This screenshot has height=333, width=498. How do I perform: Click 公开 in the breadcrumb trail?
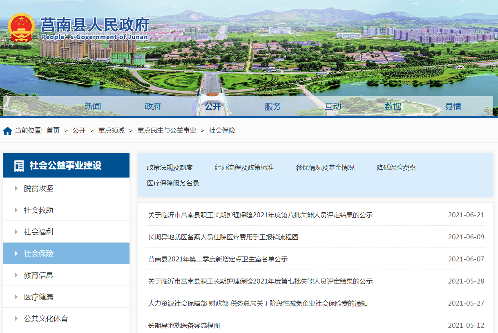click(79, 130)
